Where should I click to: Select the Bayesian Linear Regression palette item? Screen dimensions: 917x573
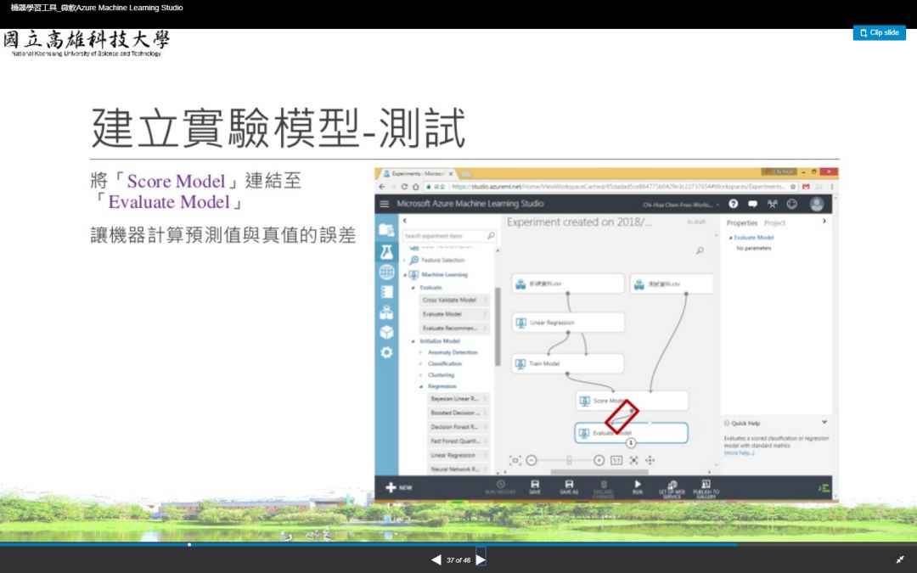pyautogui.click(x=458, y=399)
